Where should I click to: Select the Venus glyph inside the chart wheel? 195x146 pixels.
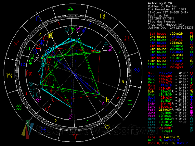31,62
